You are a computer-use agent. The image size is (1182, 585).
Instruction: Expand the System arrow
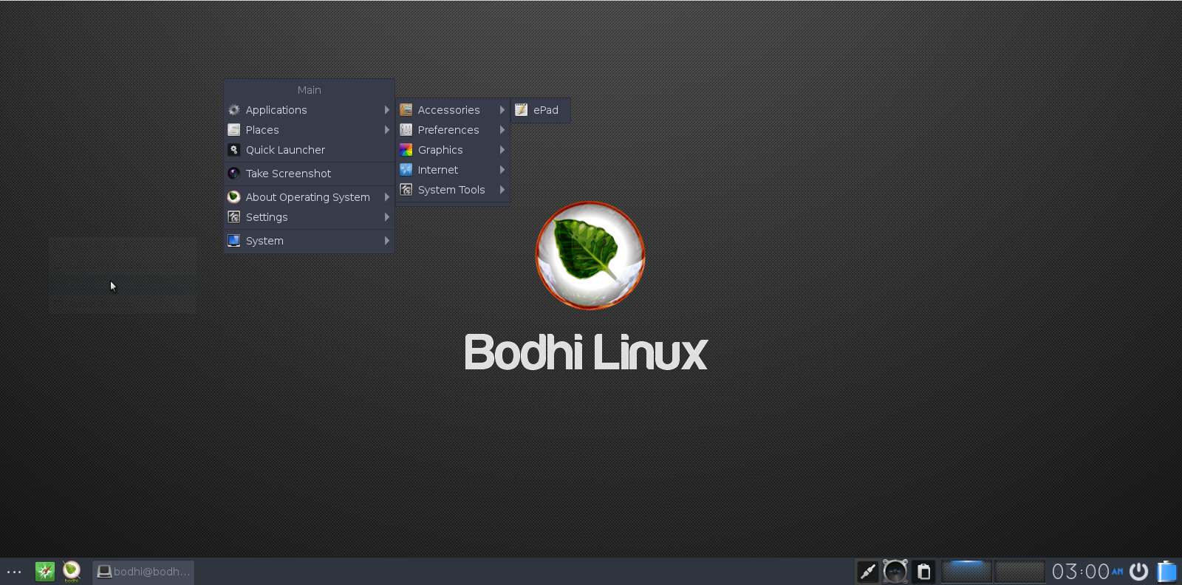[387, 241]
